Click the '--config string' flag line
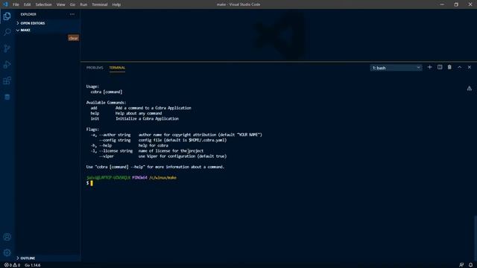Image resolution: width=477 pixels, height=268 pixels. click(x=162, y=140)
